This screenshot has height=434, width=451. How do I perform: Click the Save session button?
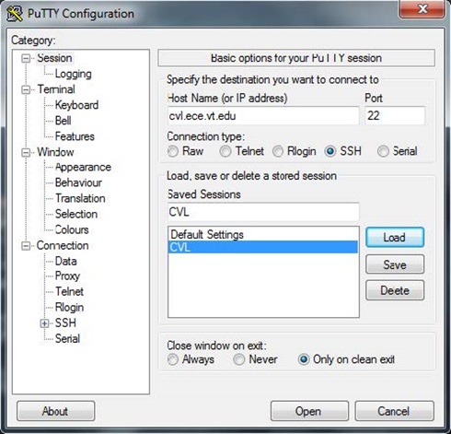[395, 264]
